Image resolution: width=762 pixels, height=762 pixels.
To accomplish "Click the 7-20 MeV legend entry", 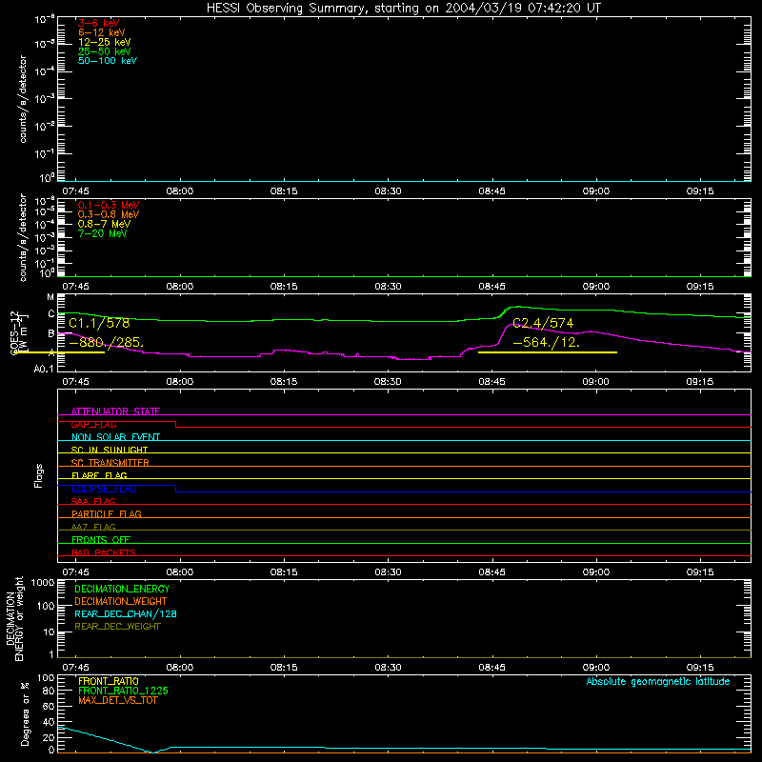I will click(x=102, y=233).
